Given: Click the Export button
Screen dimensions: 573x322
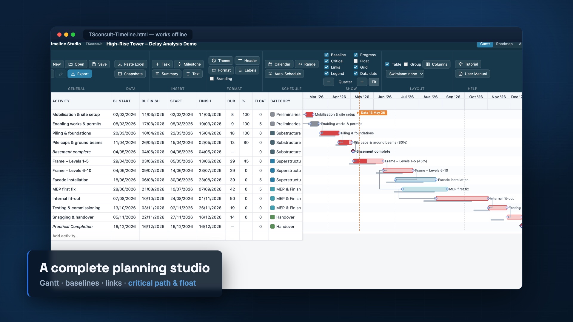Looking at the screenshot, I should [x=80, y=74].
